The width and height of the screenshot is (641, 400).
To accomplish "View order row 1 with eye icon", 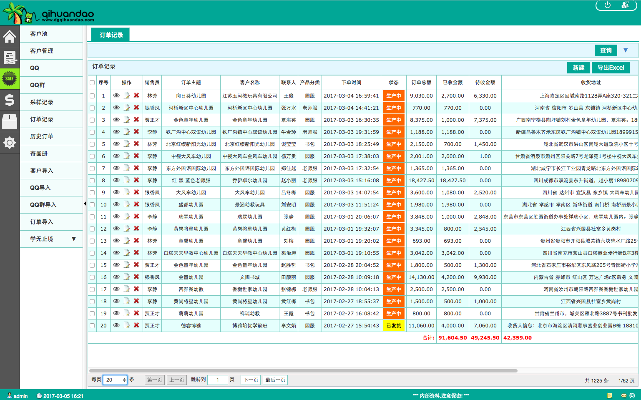I will point(116,96).
